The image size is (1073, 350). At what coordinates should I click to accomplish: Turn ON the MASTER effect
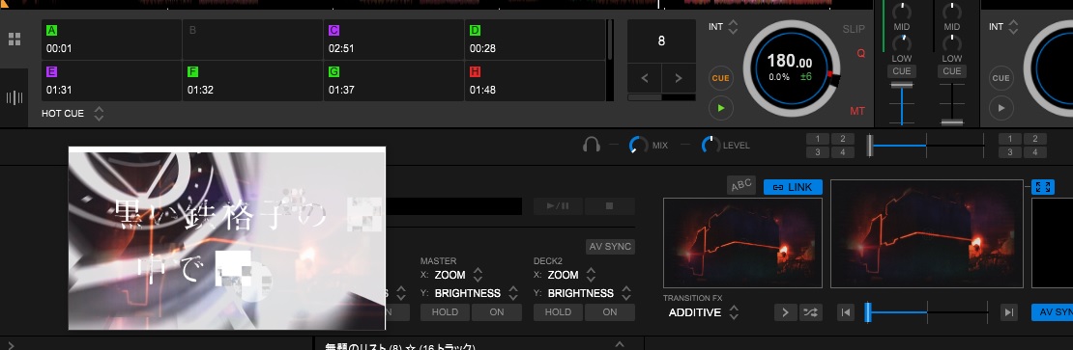click(x=497, y=311)
